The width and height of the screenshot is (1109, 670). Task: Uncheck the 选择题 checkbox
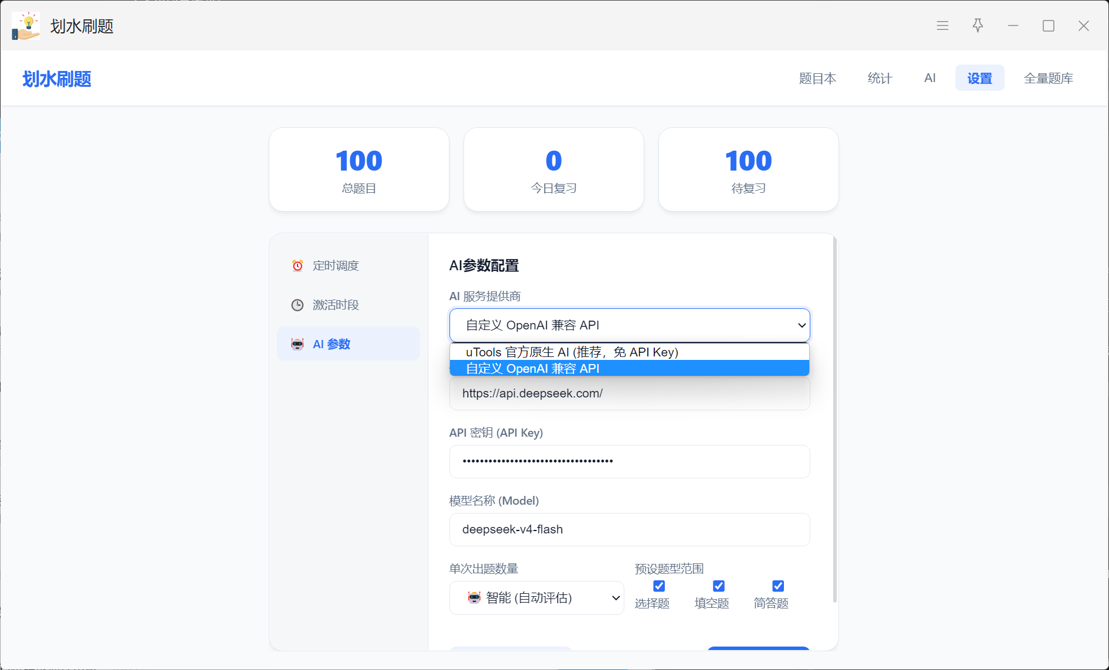pos(659,586)
